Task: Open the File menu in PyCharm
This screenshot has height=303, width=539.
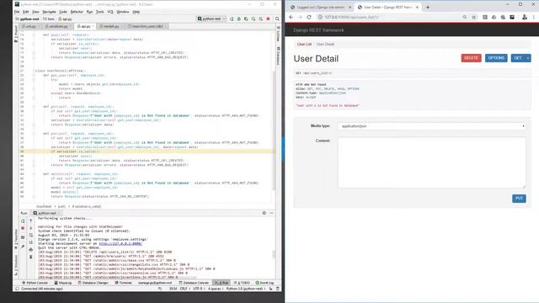Action: coord(17,12)
